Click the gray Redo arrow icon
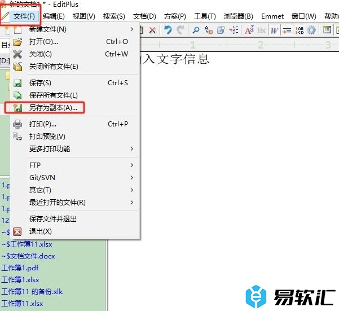Screen dimensions: 339x311 tap(180, 30)
